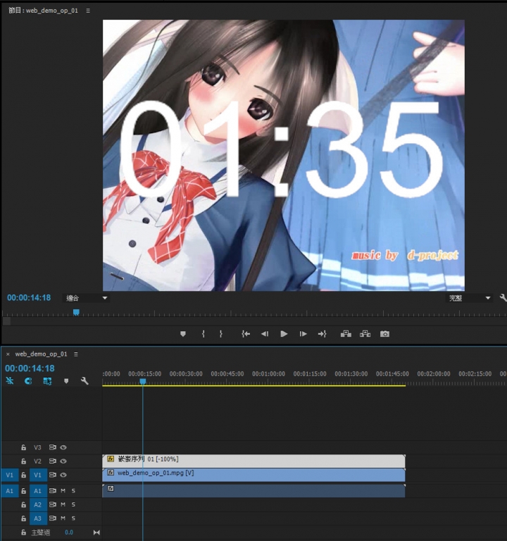The height and width of the screenshot is (541, 507).
Task: Mute track A2
Action: tap(63, 504)
